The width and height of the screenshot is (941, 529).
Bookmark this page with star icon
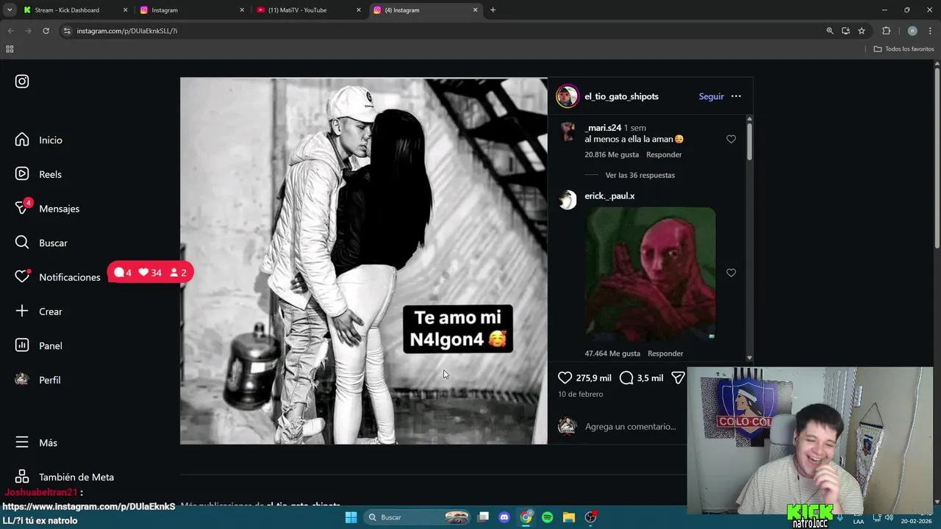(x=862, y=31)
